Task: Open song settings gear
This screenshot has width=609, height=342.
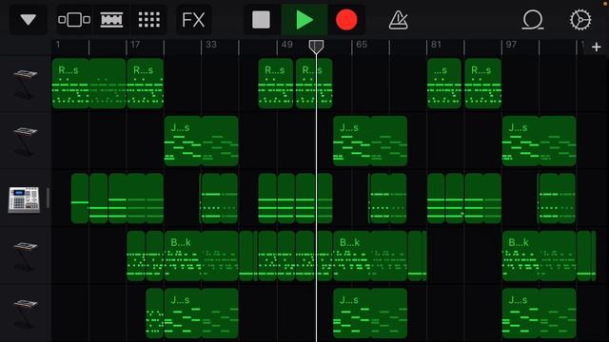Action: pyautogui.click(x=580, y=19)
